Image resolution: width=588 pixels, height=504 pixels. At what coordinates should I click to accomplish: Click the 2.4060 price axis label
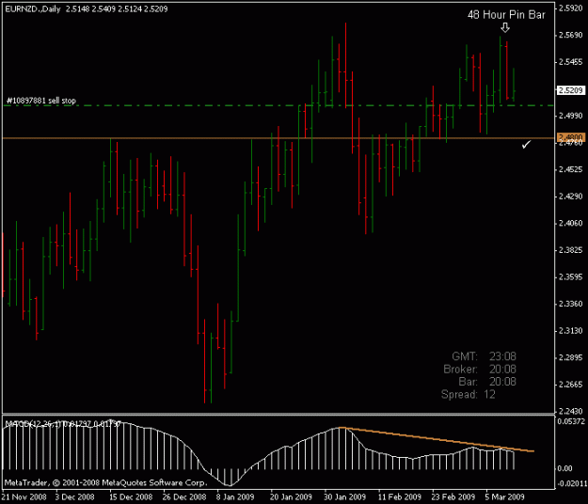[x=570, y=224]
